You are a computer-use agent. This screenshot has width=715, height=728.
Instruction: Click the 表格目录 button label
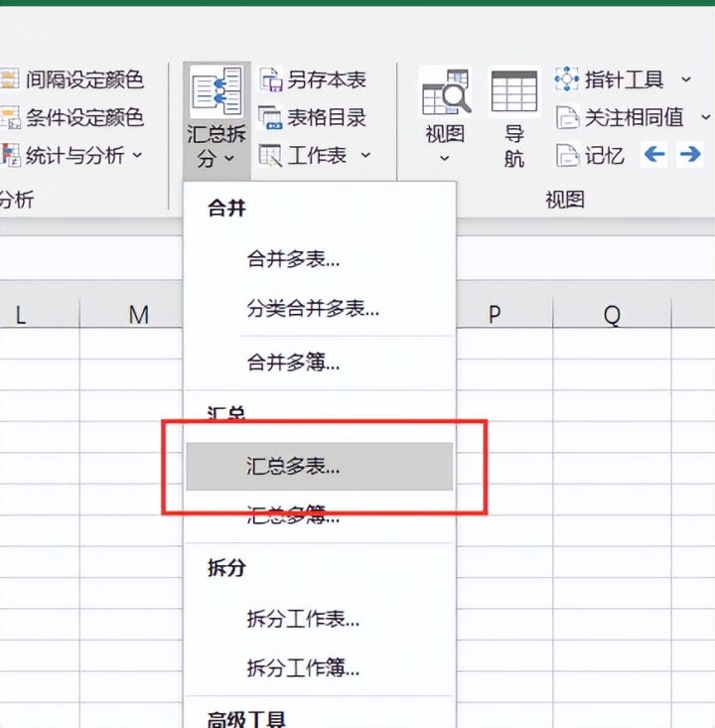(327, 117)
